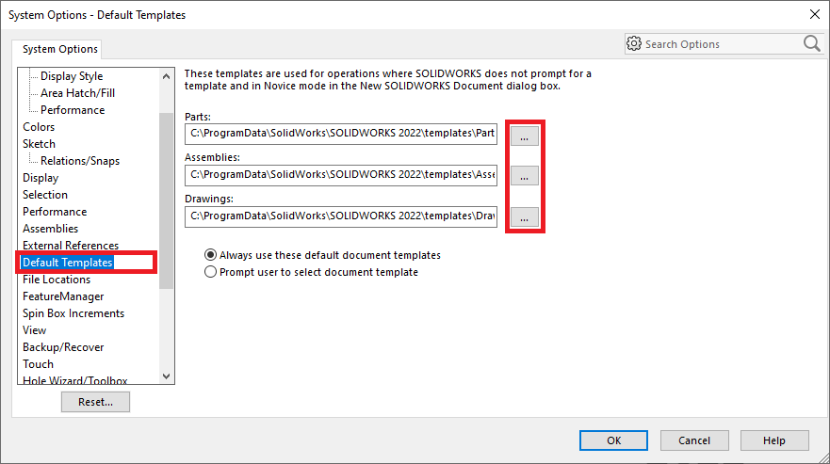Screen dimensions: 830x464
Task: Click the sidebar scroll up arrow
Action: pos(167,76)
